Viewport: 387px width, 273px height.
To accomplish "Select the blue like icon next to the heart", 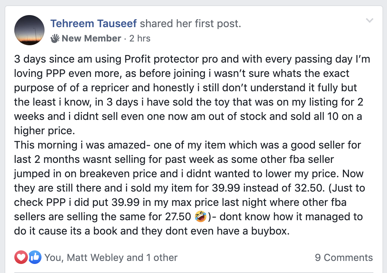I will tap(34, 257).
